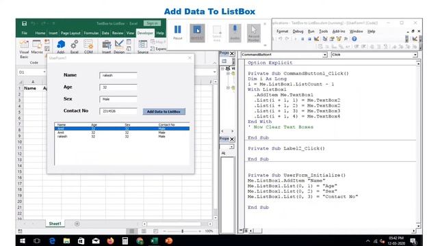Add a new sheet with the plus button
Viewport: 438px width, 246px height.
coord(77,223)
